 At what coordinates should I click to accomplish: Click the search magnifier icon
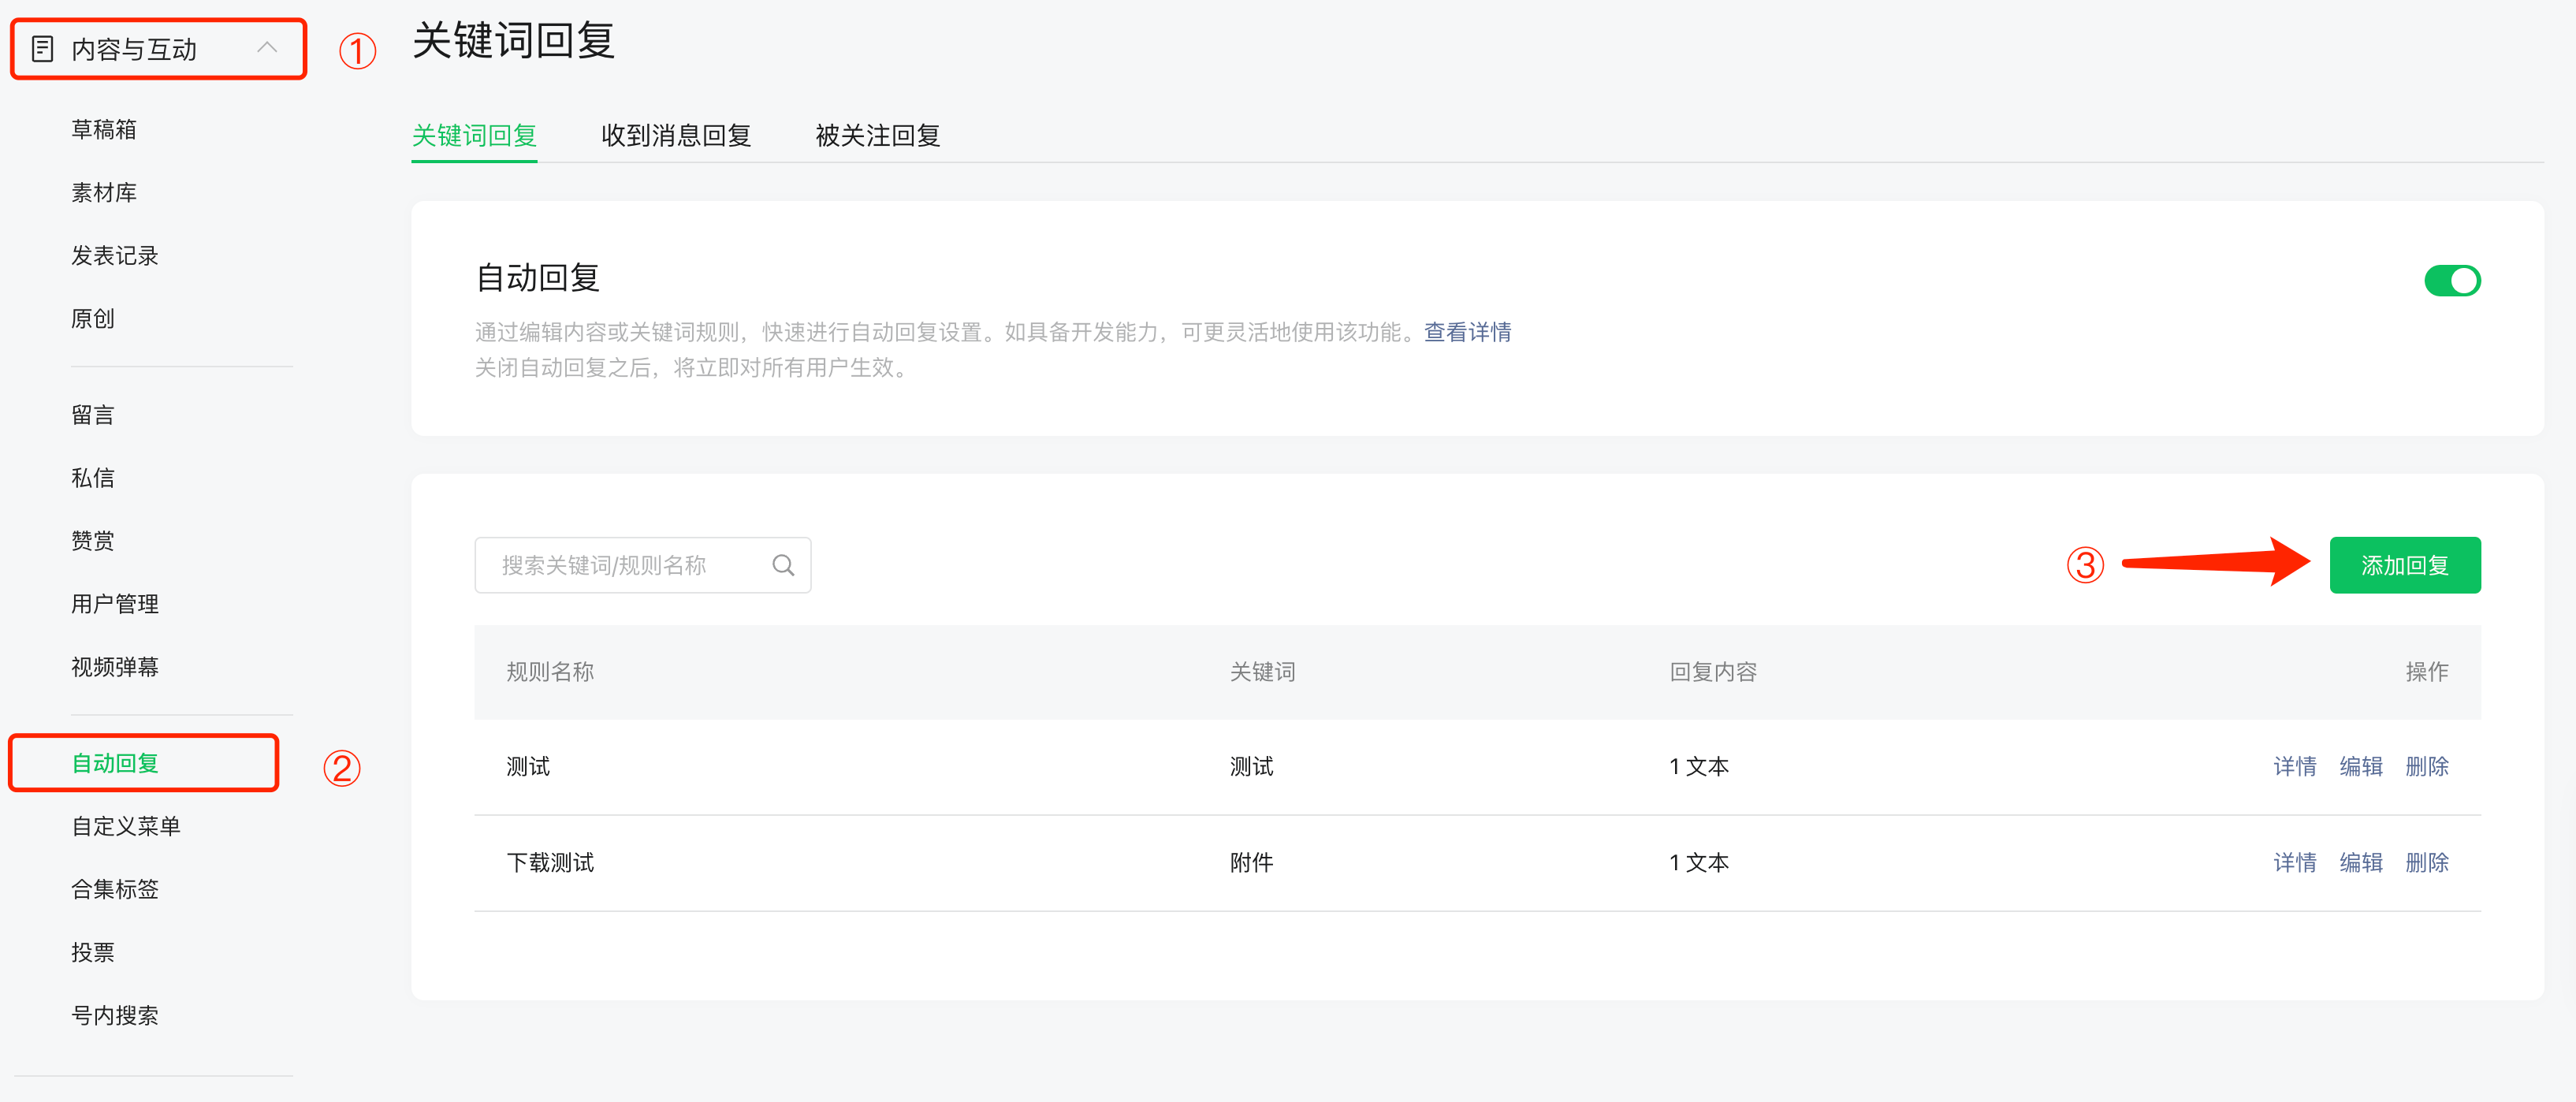(x=783, y=566)
